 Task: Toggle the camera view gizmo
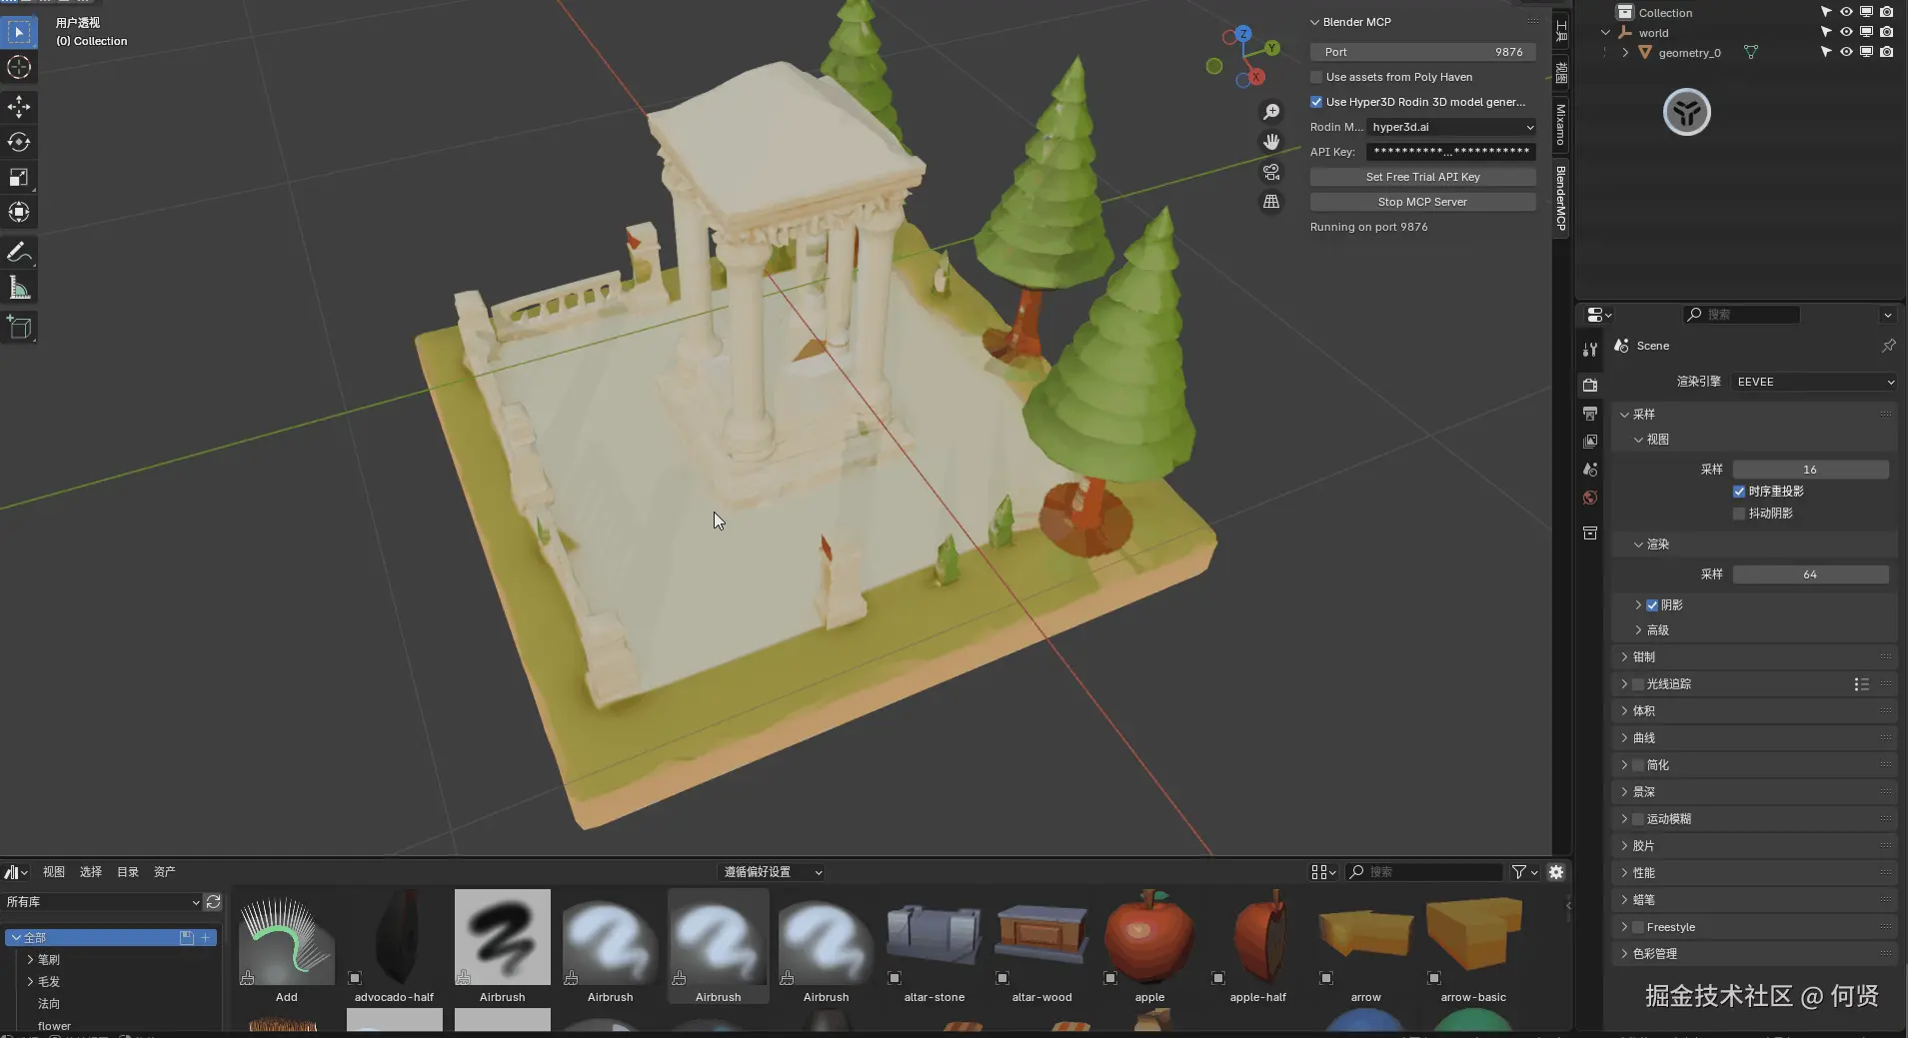tap(1271, 172)
